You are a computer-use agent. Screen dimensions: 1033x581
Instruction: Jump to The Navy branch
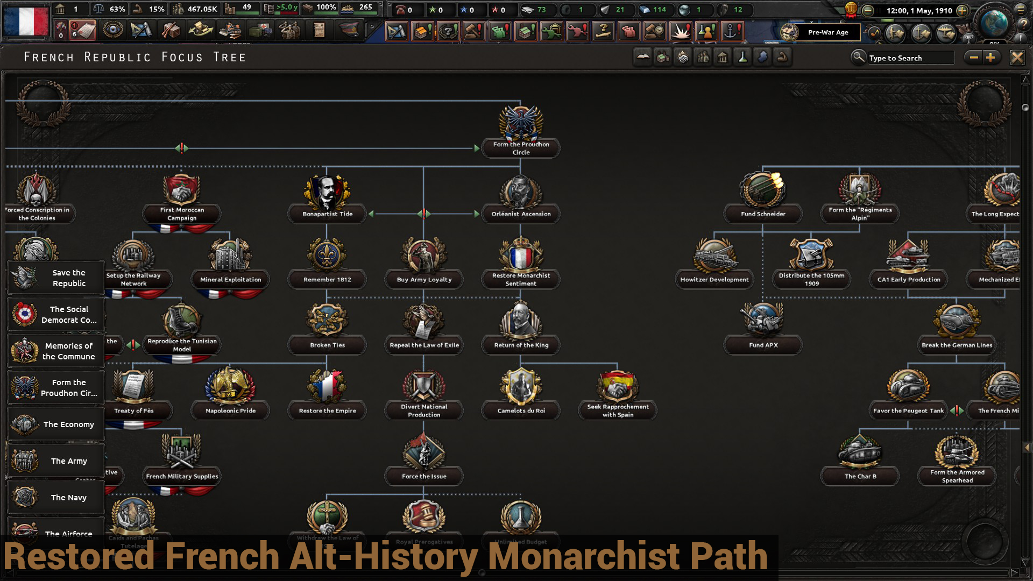click(56, 498)
